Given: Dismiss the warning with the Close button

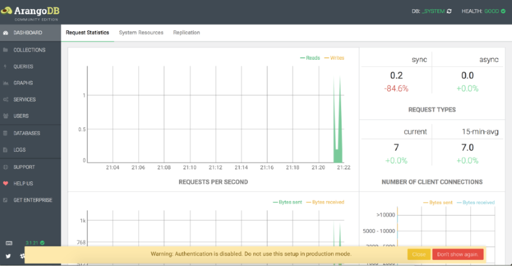Looking at the screenshot, I should point(418,254).
